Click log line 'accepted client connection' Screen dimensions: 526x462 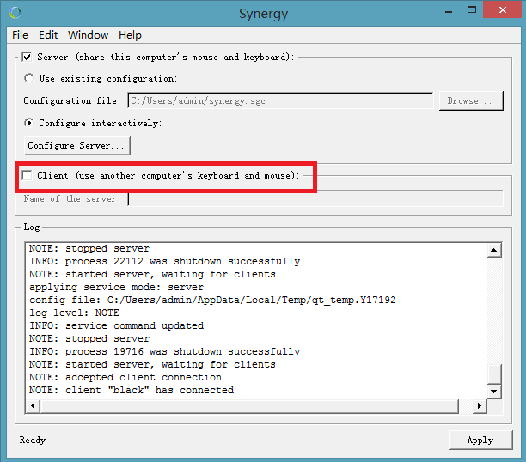click(x=125, y=377)
